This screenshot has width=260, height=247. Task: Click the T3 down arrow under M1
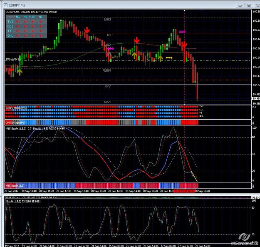tap(17, 31)
